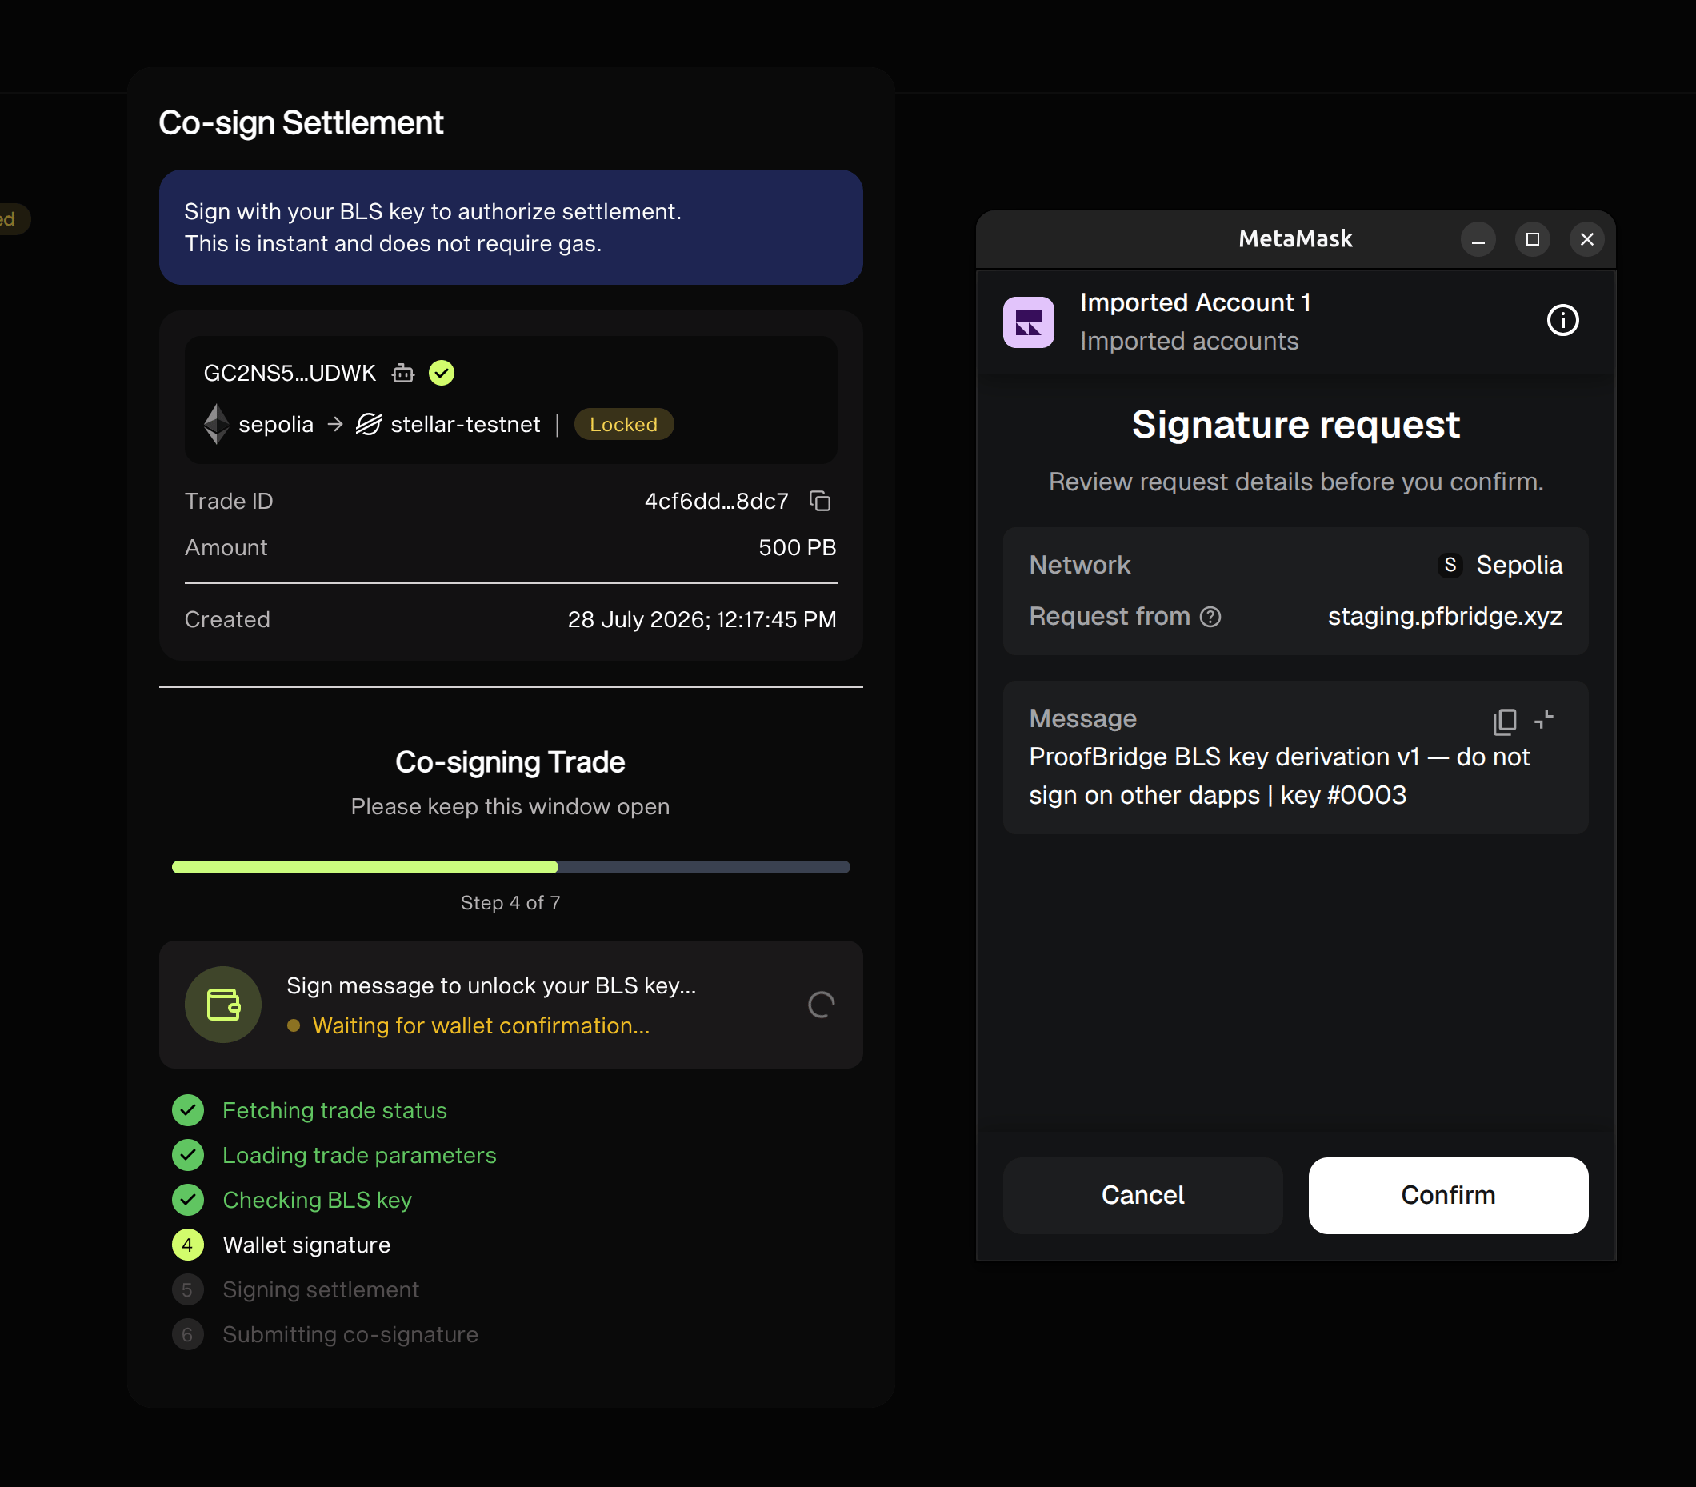Click the Trade ID value 4cf6dd...8dc7
Viewport: 1696px width, 1487px height.
[717, 502]
